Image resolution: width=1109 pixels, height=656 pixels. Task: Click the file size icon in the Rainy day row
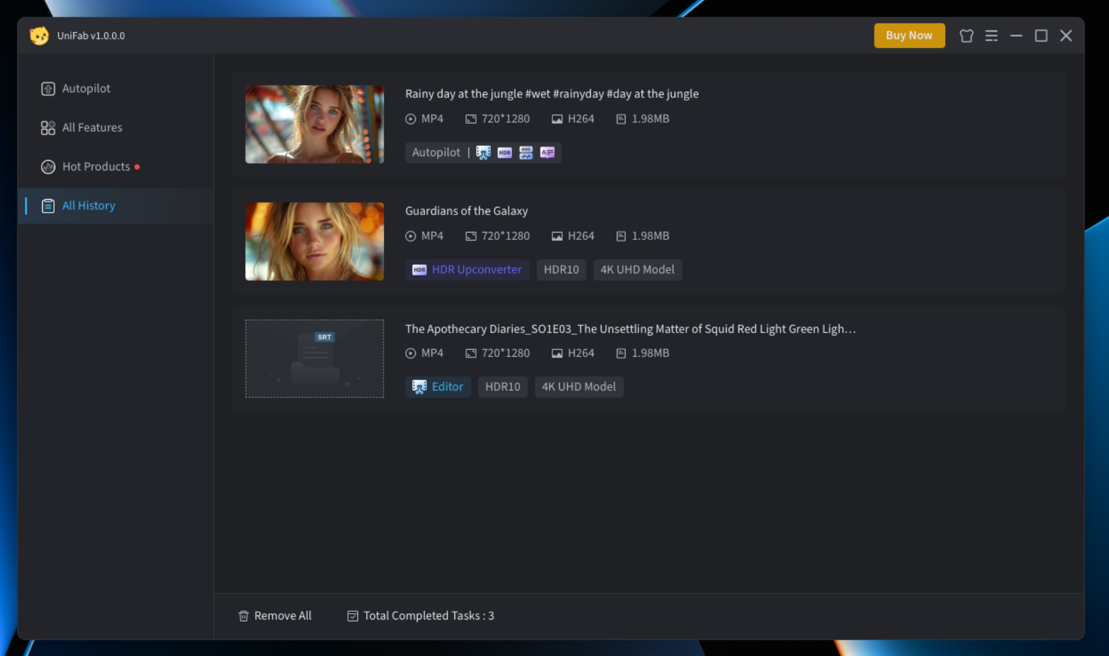pyautogui.click(x=621, y=119)
